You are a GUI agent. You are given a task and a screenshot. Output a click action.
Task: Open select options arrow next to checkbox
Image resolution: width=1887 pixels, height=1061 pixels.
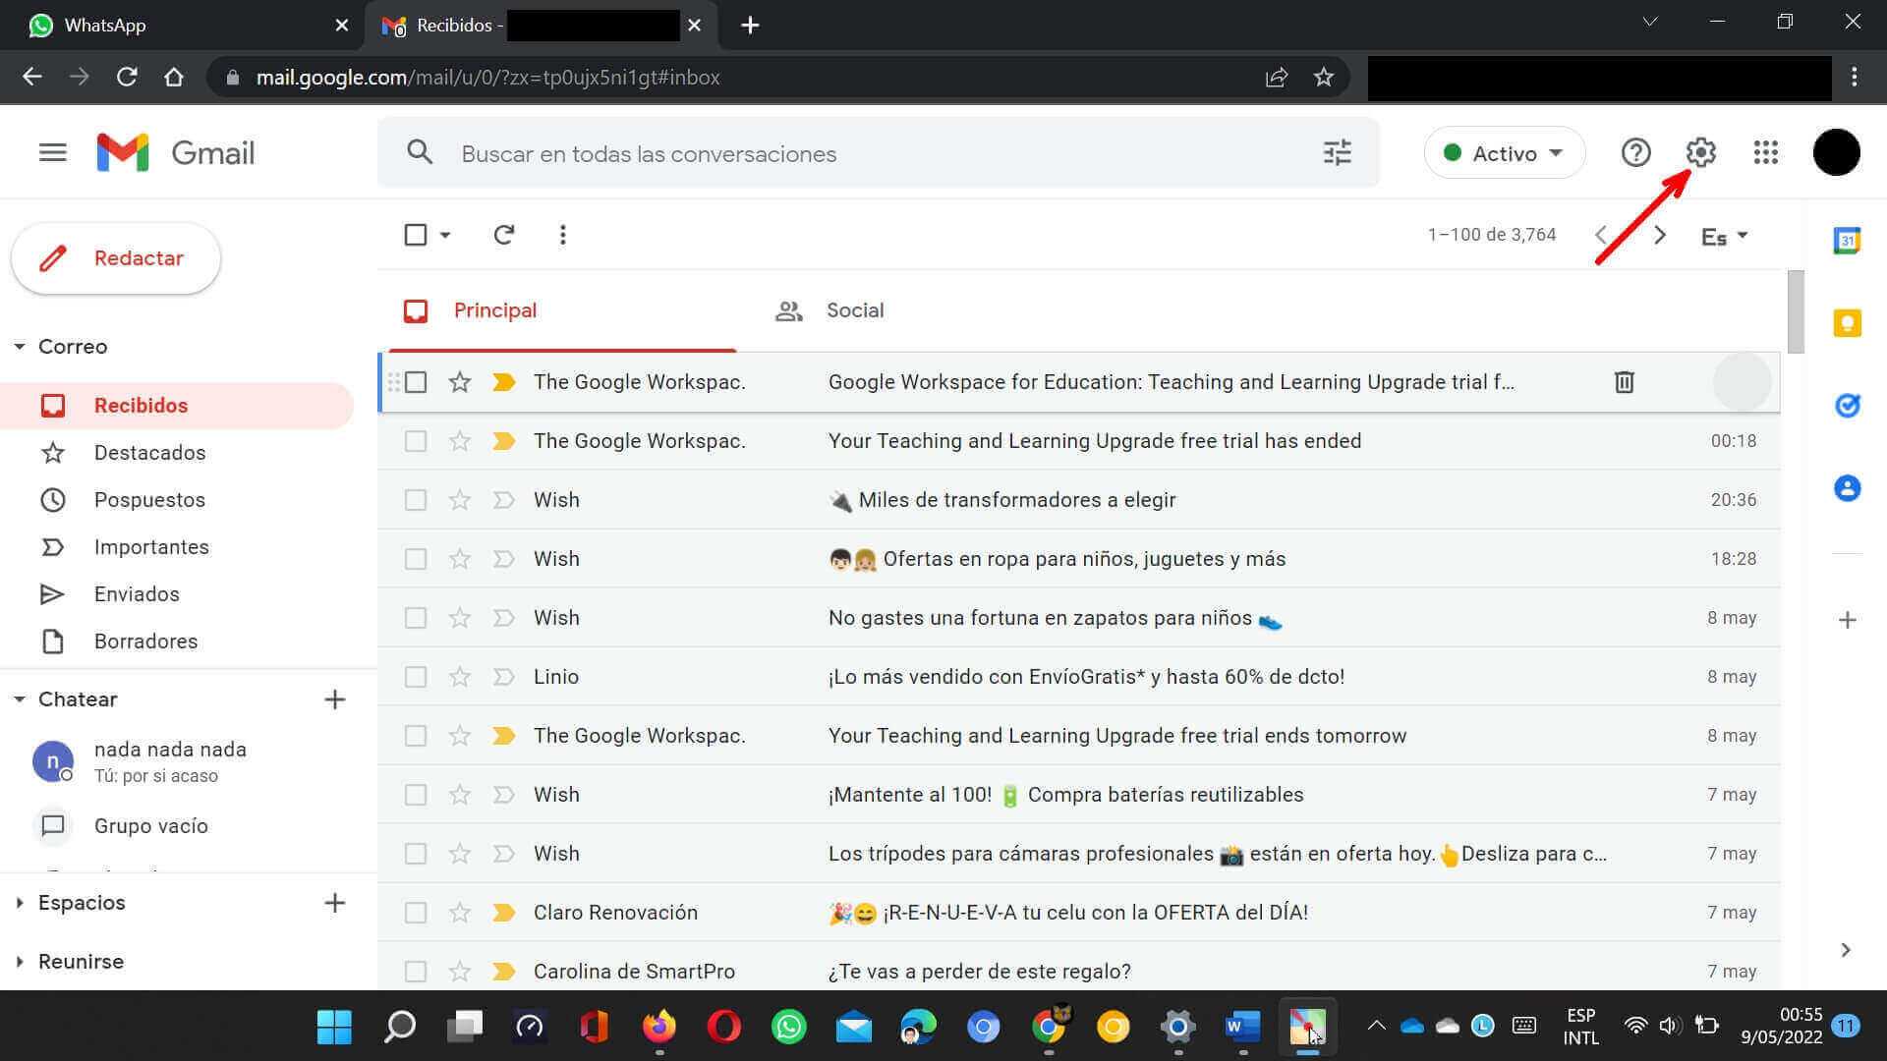(445, 235)
